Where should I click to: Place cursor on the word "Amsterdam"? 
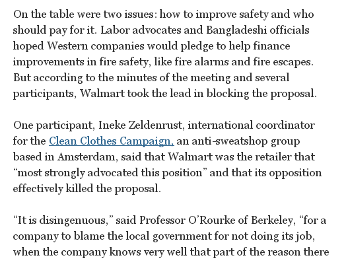click(x=87, y=157)
